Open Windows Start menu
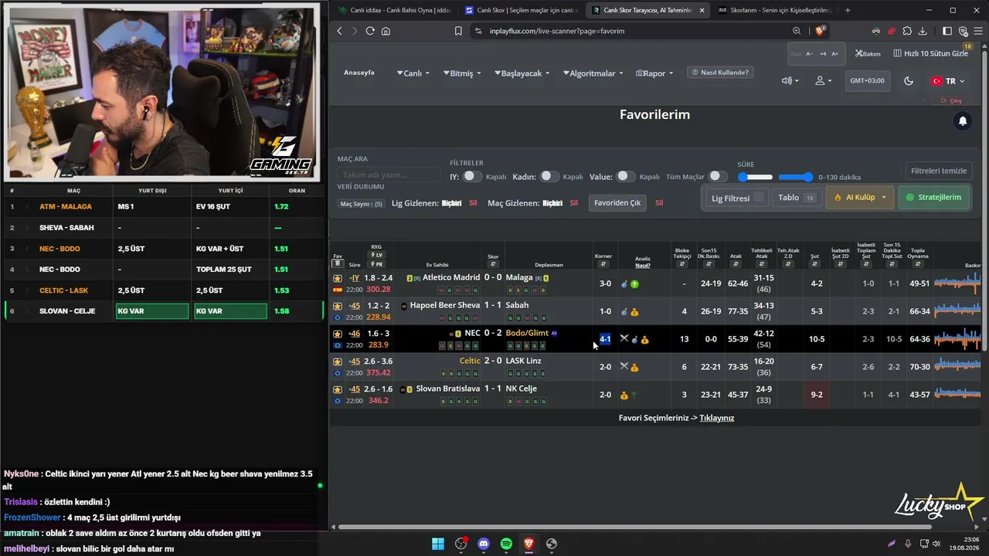This screenshot has width=989, height=556. 438,544
